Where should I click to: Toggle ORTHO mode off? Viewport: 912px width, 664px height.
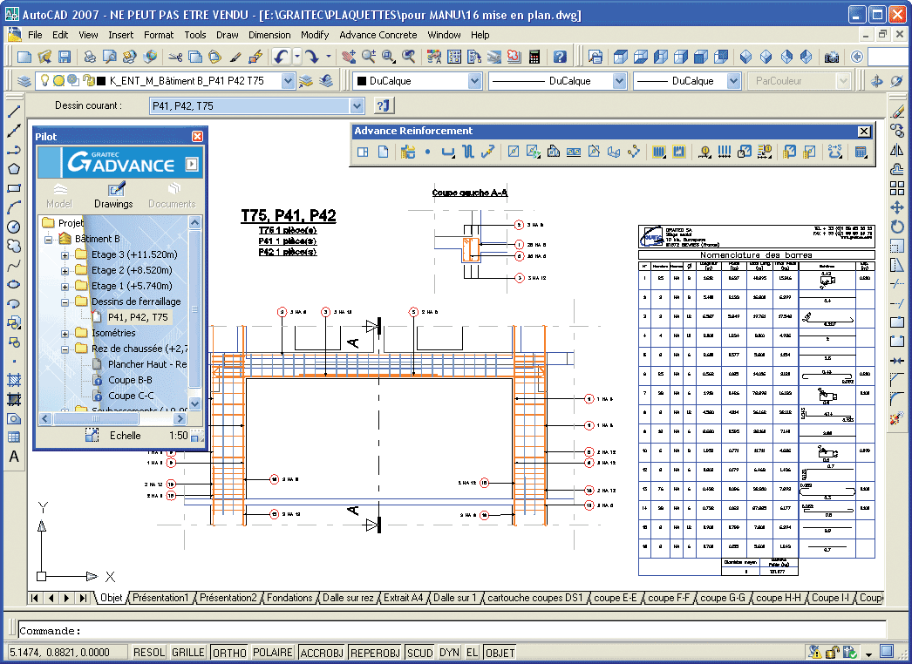pyautogui.click(x=229, y=653)
